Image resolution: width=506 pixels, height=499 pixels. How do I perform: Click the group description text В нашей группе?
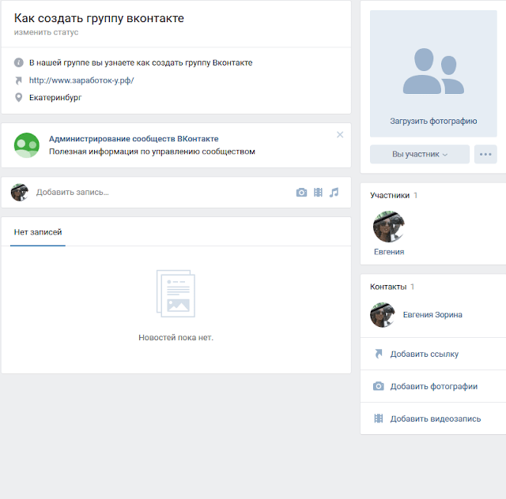pyautogui.click(x=141, y=62)
